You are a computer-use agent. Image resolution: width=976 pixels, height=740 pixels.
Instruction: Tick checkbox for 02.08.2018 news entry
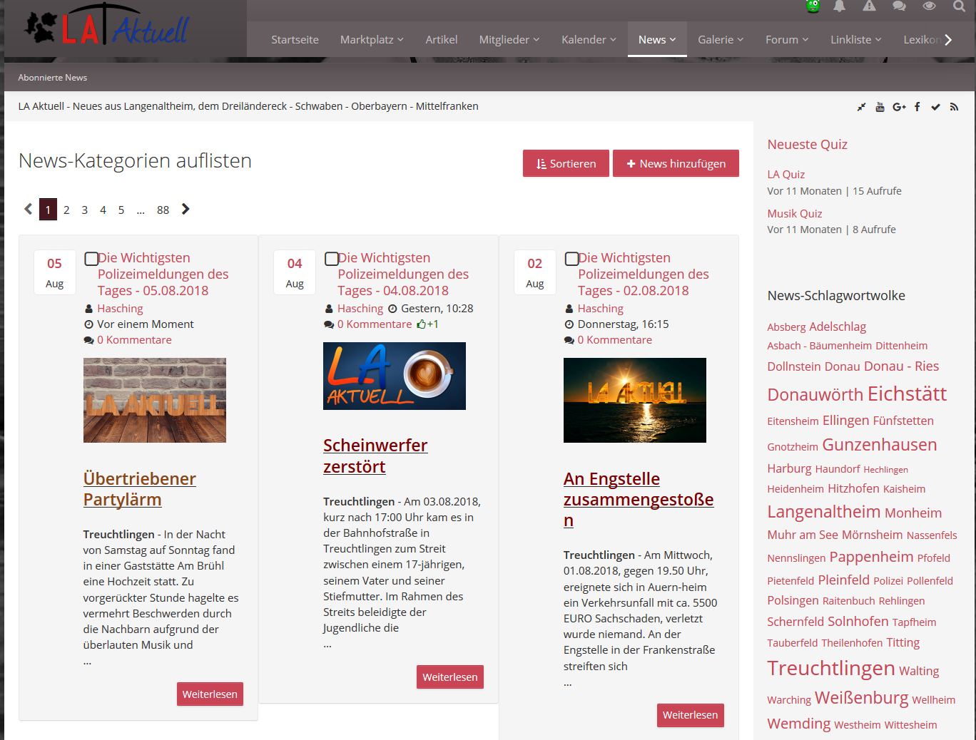(x=571, y=259)
